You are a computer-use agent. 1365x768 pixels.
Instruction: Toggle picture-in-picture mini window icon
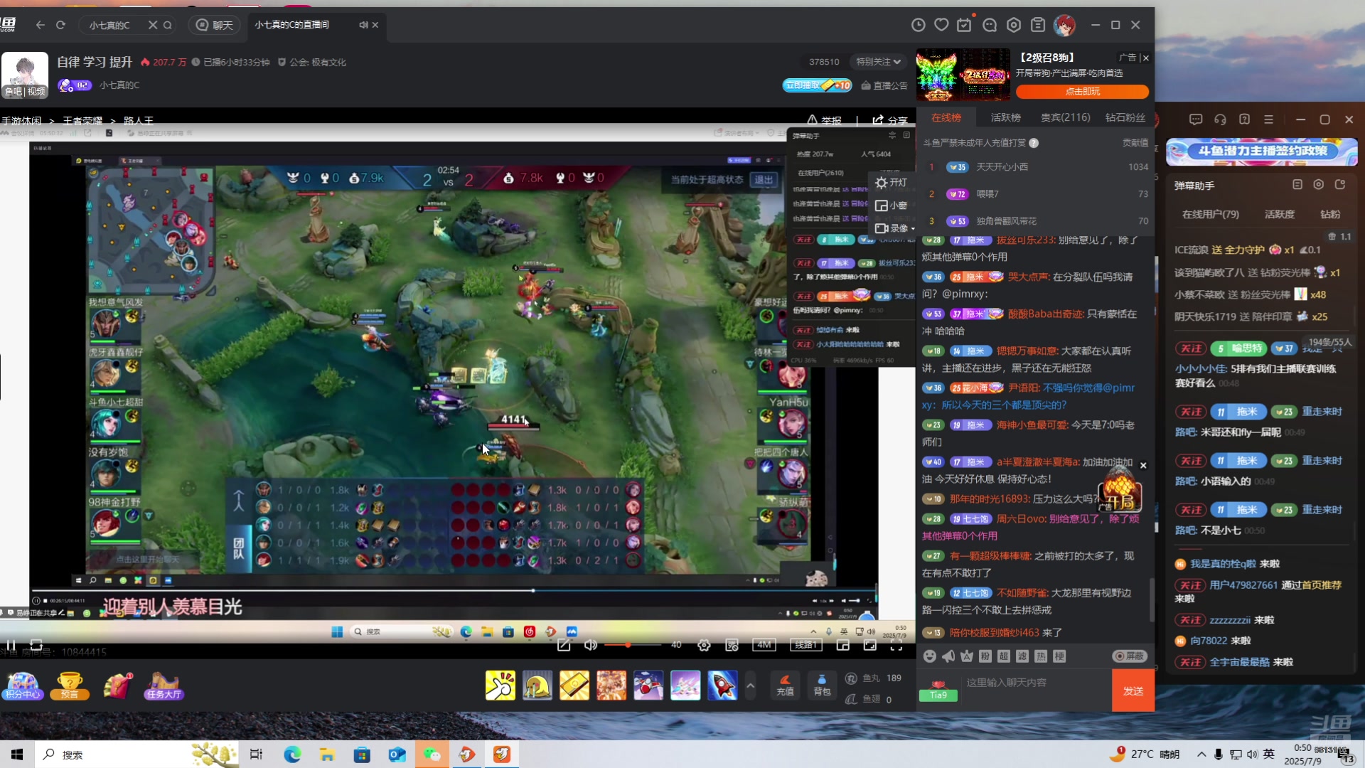(843, 645)
